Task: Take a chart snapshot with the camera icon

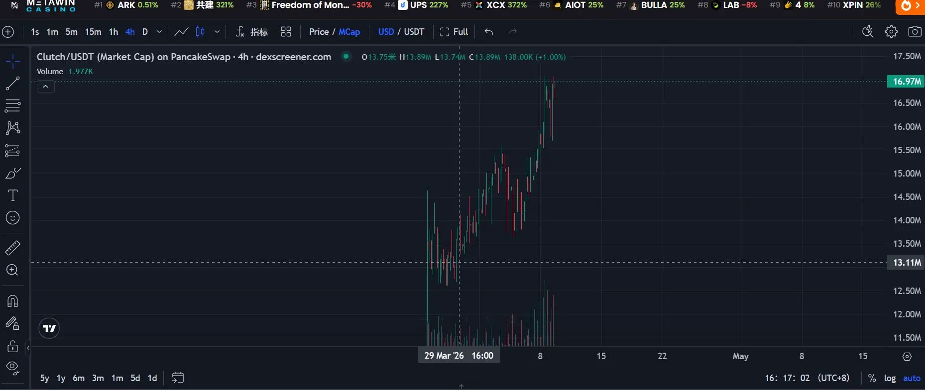Action: [x=915, y=32]
